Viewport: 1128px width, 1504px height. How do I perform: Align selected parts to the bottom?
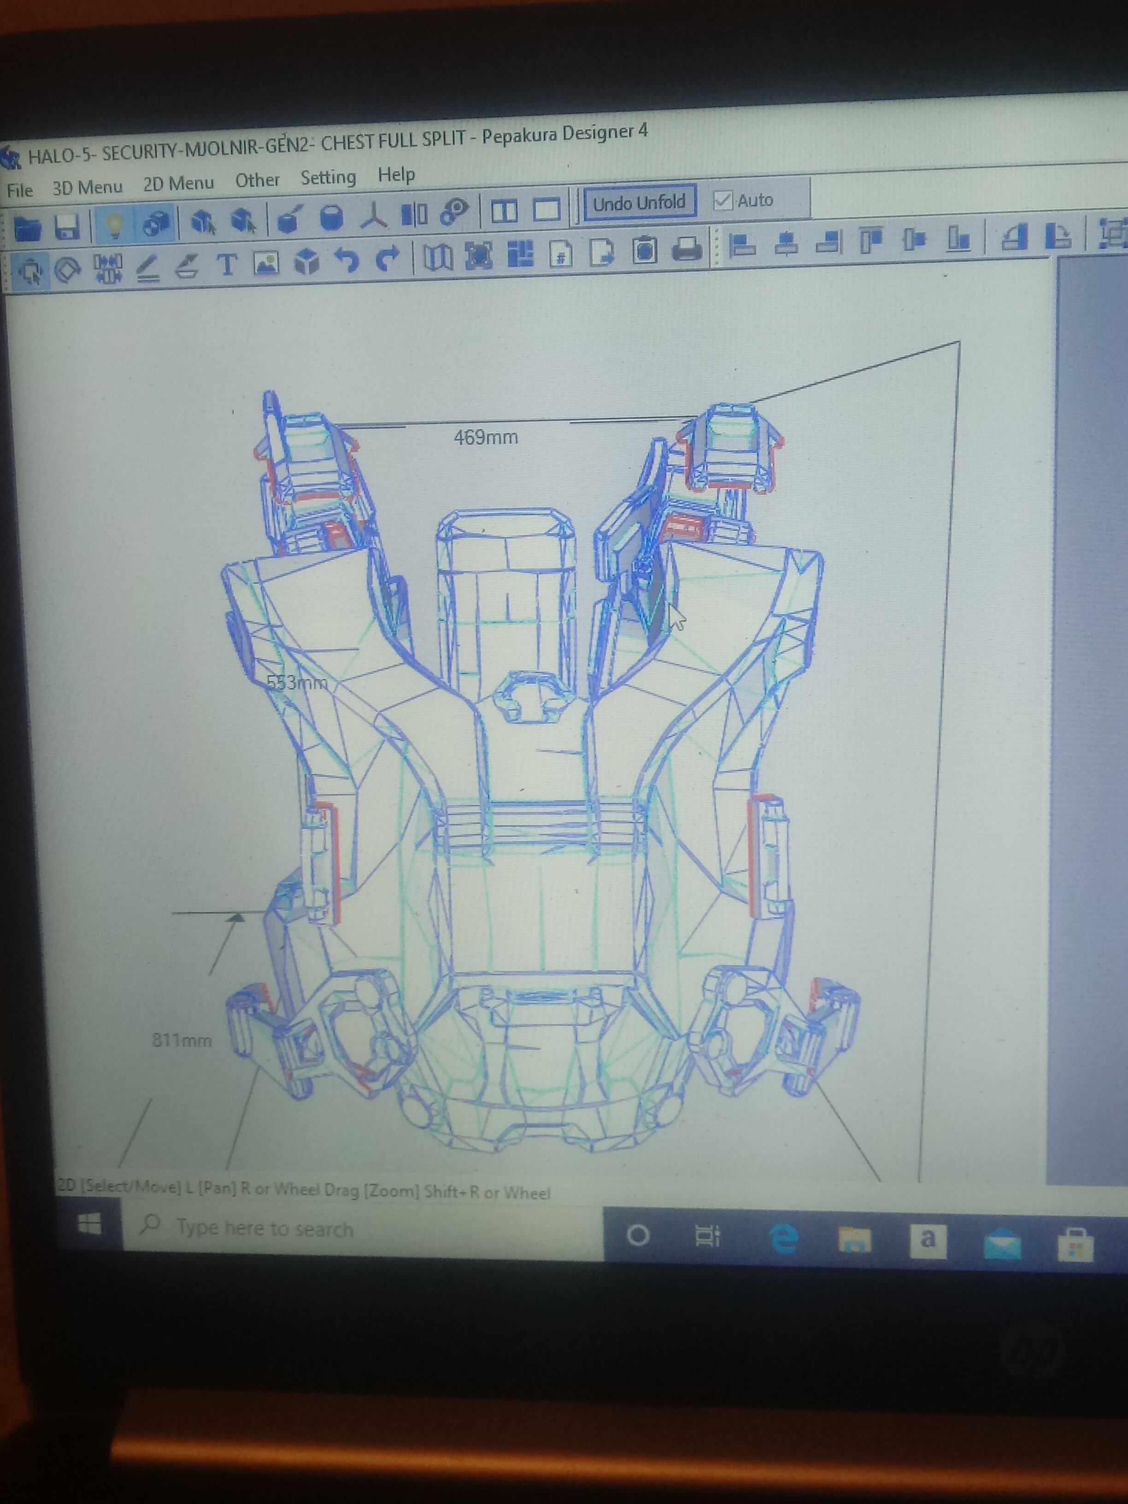(958, 238)
